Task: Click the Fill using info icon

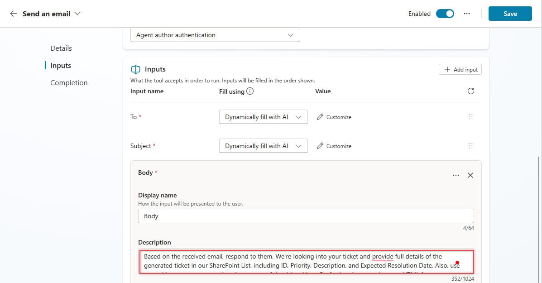Action: click(250, 91)
